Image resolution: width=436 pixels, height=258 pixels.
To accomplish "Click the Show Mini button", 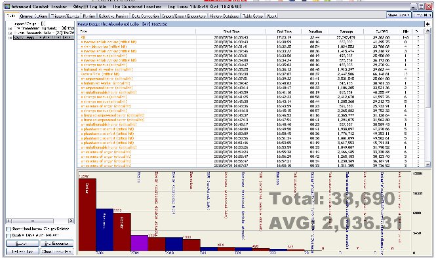I will (422, 15).
